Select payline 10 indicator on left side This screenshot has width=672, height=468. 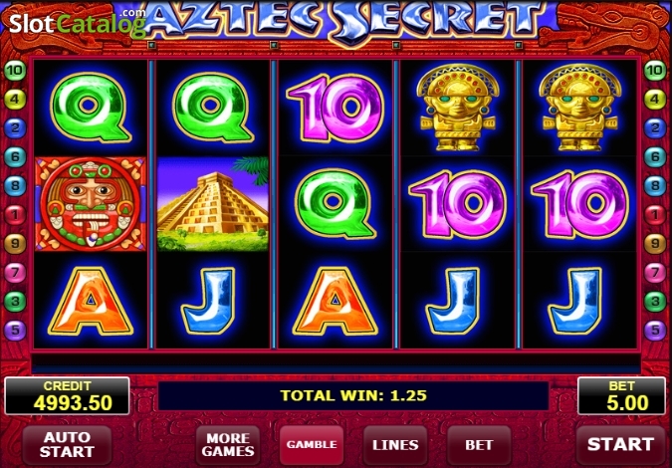point(15,71)
